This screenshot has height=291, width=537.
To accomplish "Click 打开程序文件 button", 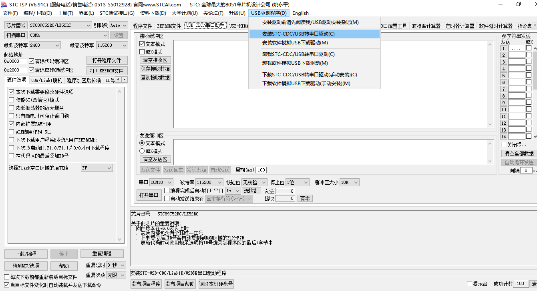I will [107, 60].
